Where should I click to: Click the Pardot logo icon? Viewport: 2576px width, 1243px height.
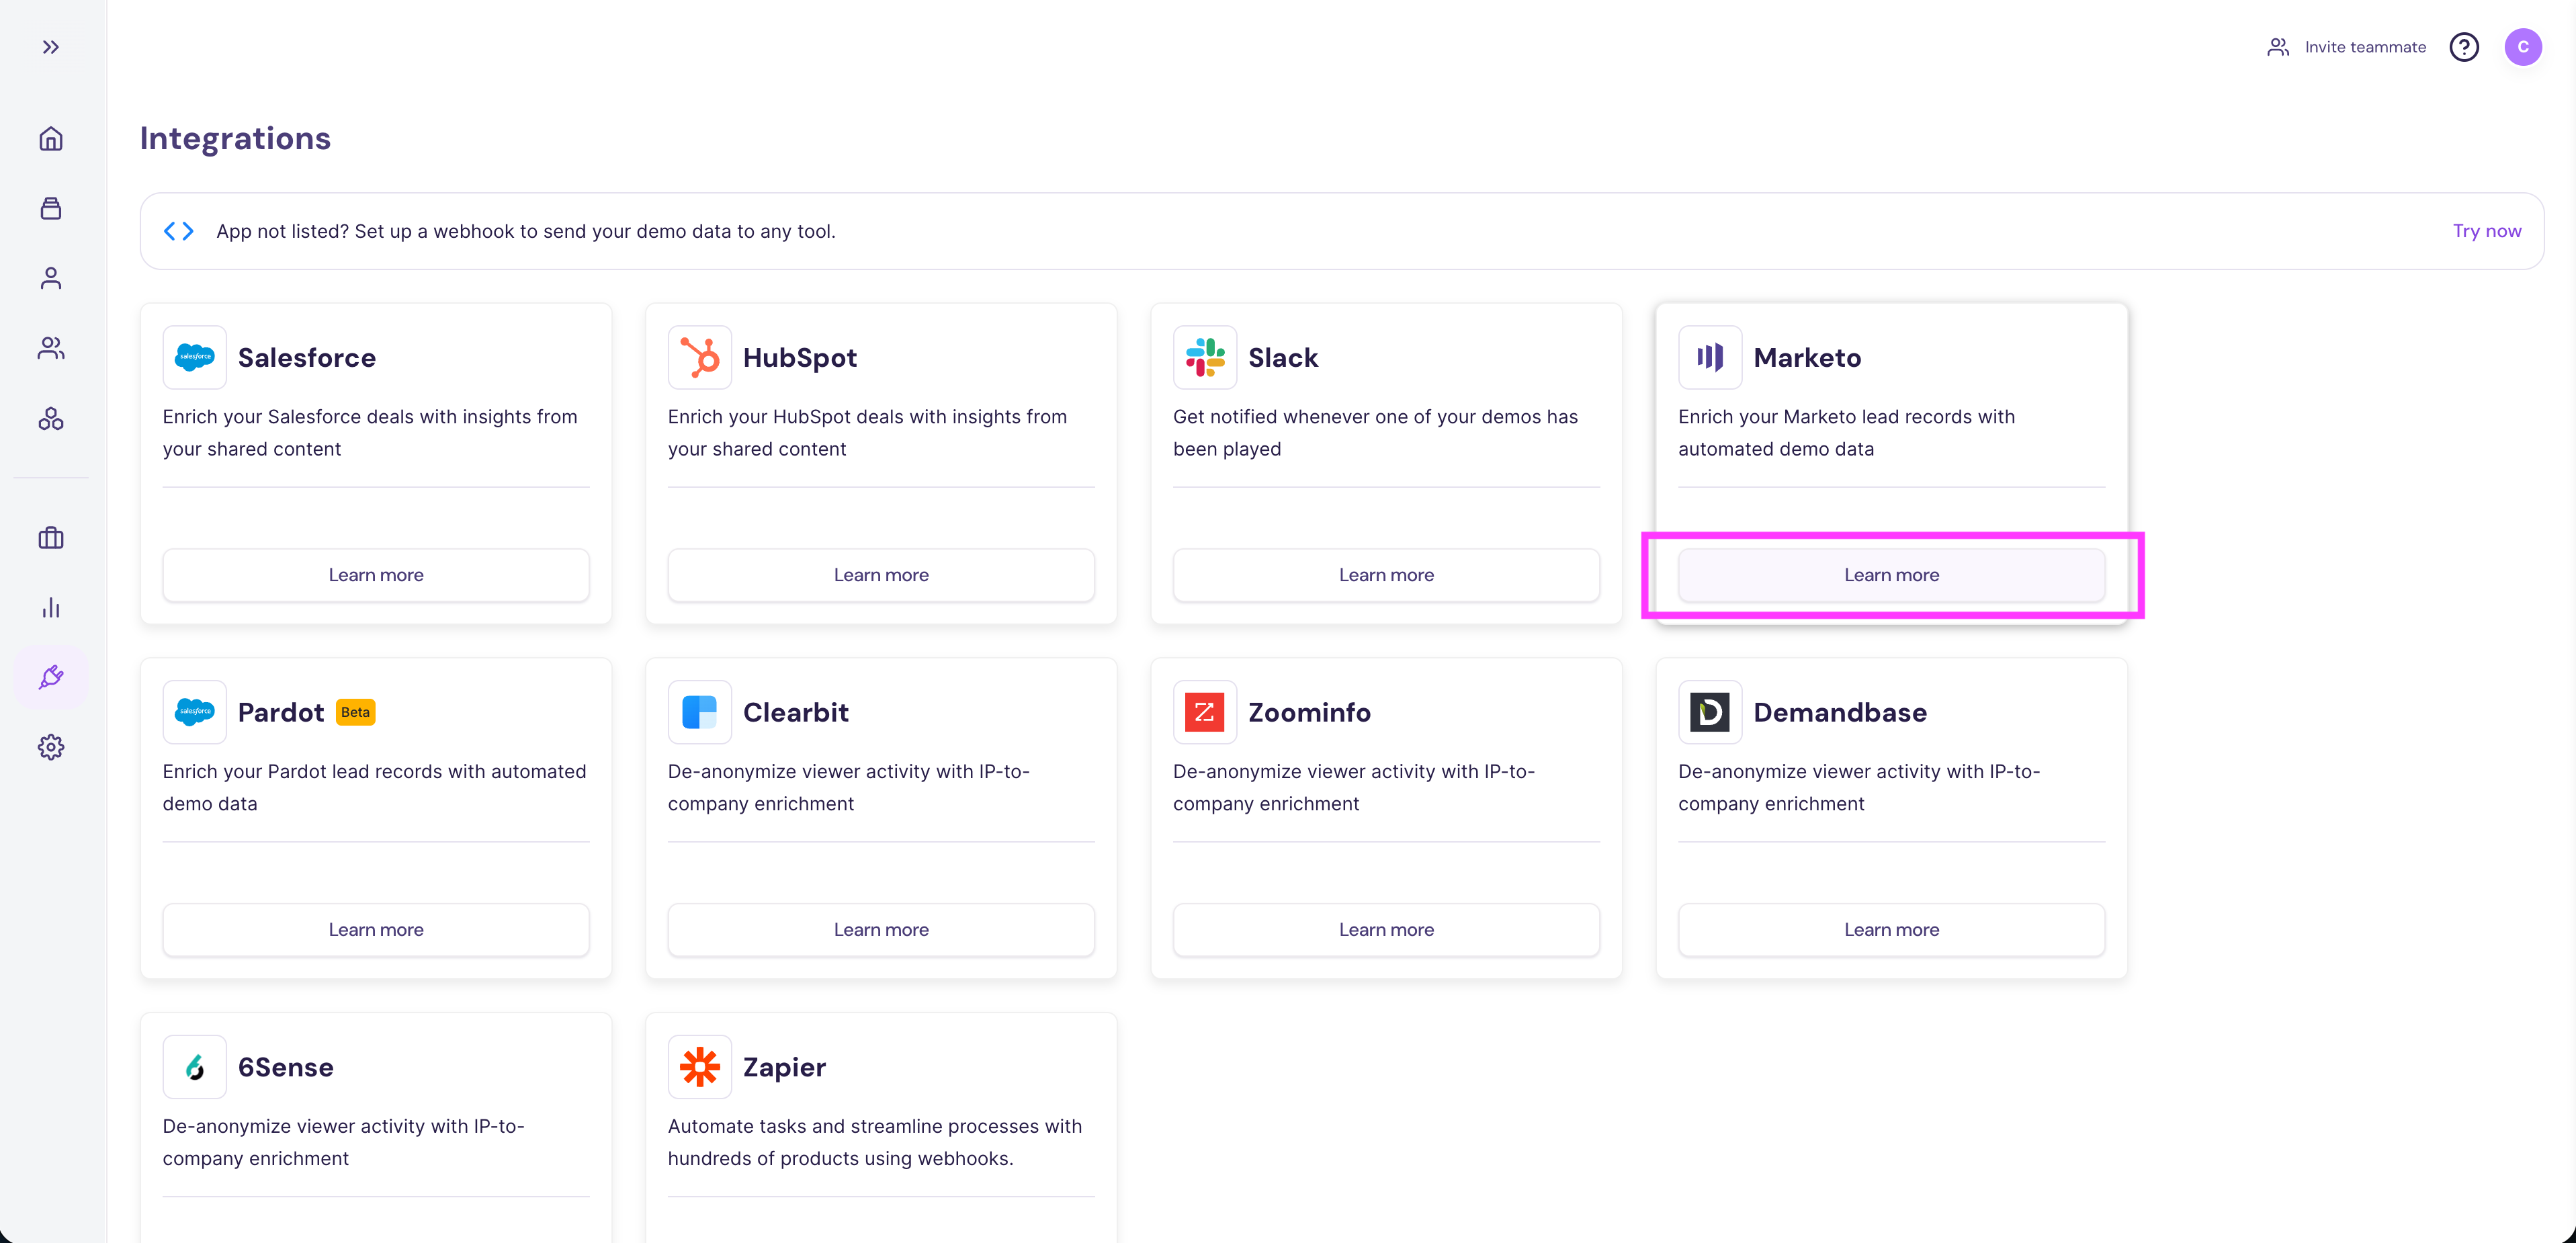(x=195, y=712)
